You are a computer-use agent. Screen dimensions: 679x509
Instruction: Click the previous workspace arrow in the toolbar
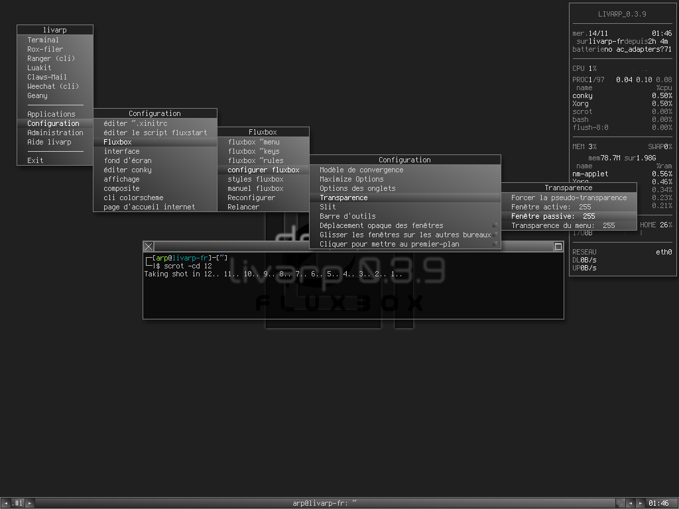click(x=5, y=503)
